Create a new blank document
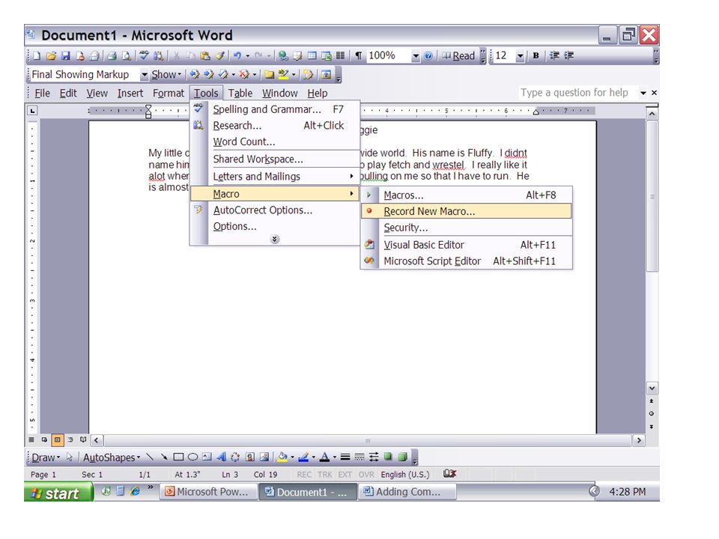This screenshot has width=719, height=539. (37, 56)
